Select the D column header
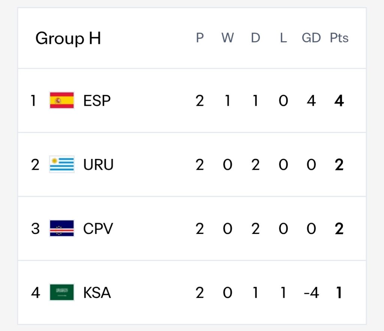 (255, 38)
